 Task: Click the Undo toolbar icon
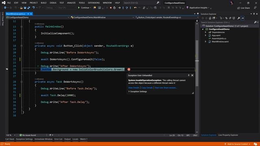[x=34, y=8]
